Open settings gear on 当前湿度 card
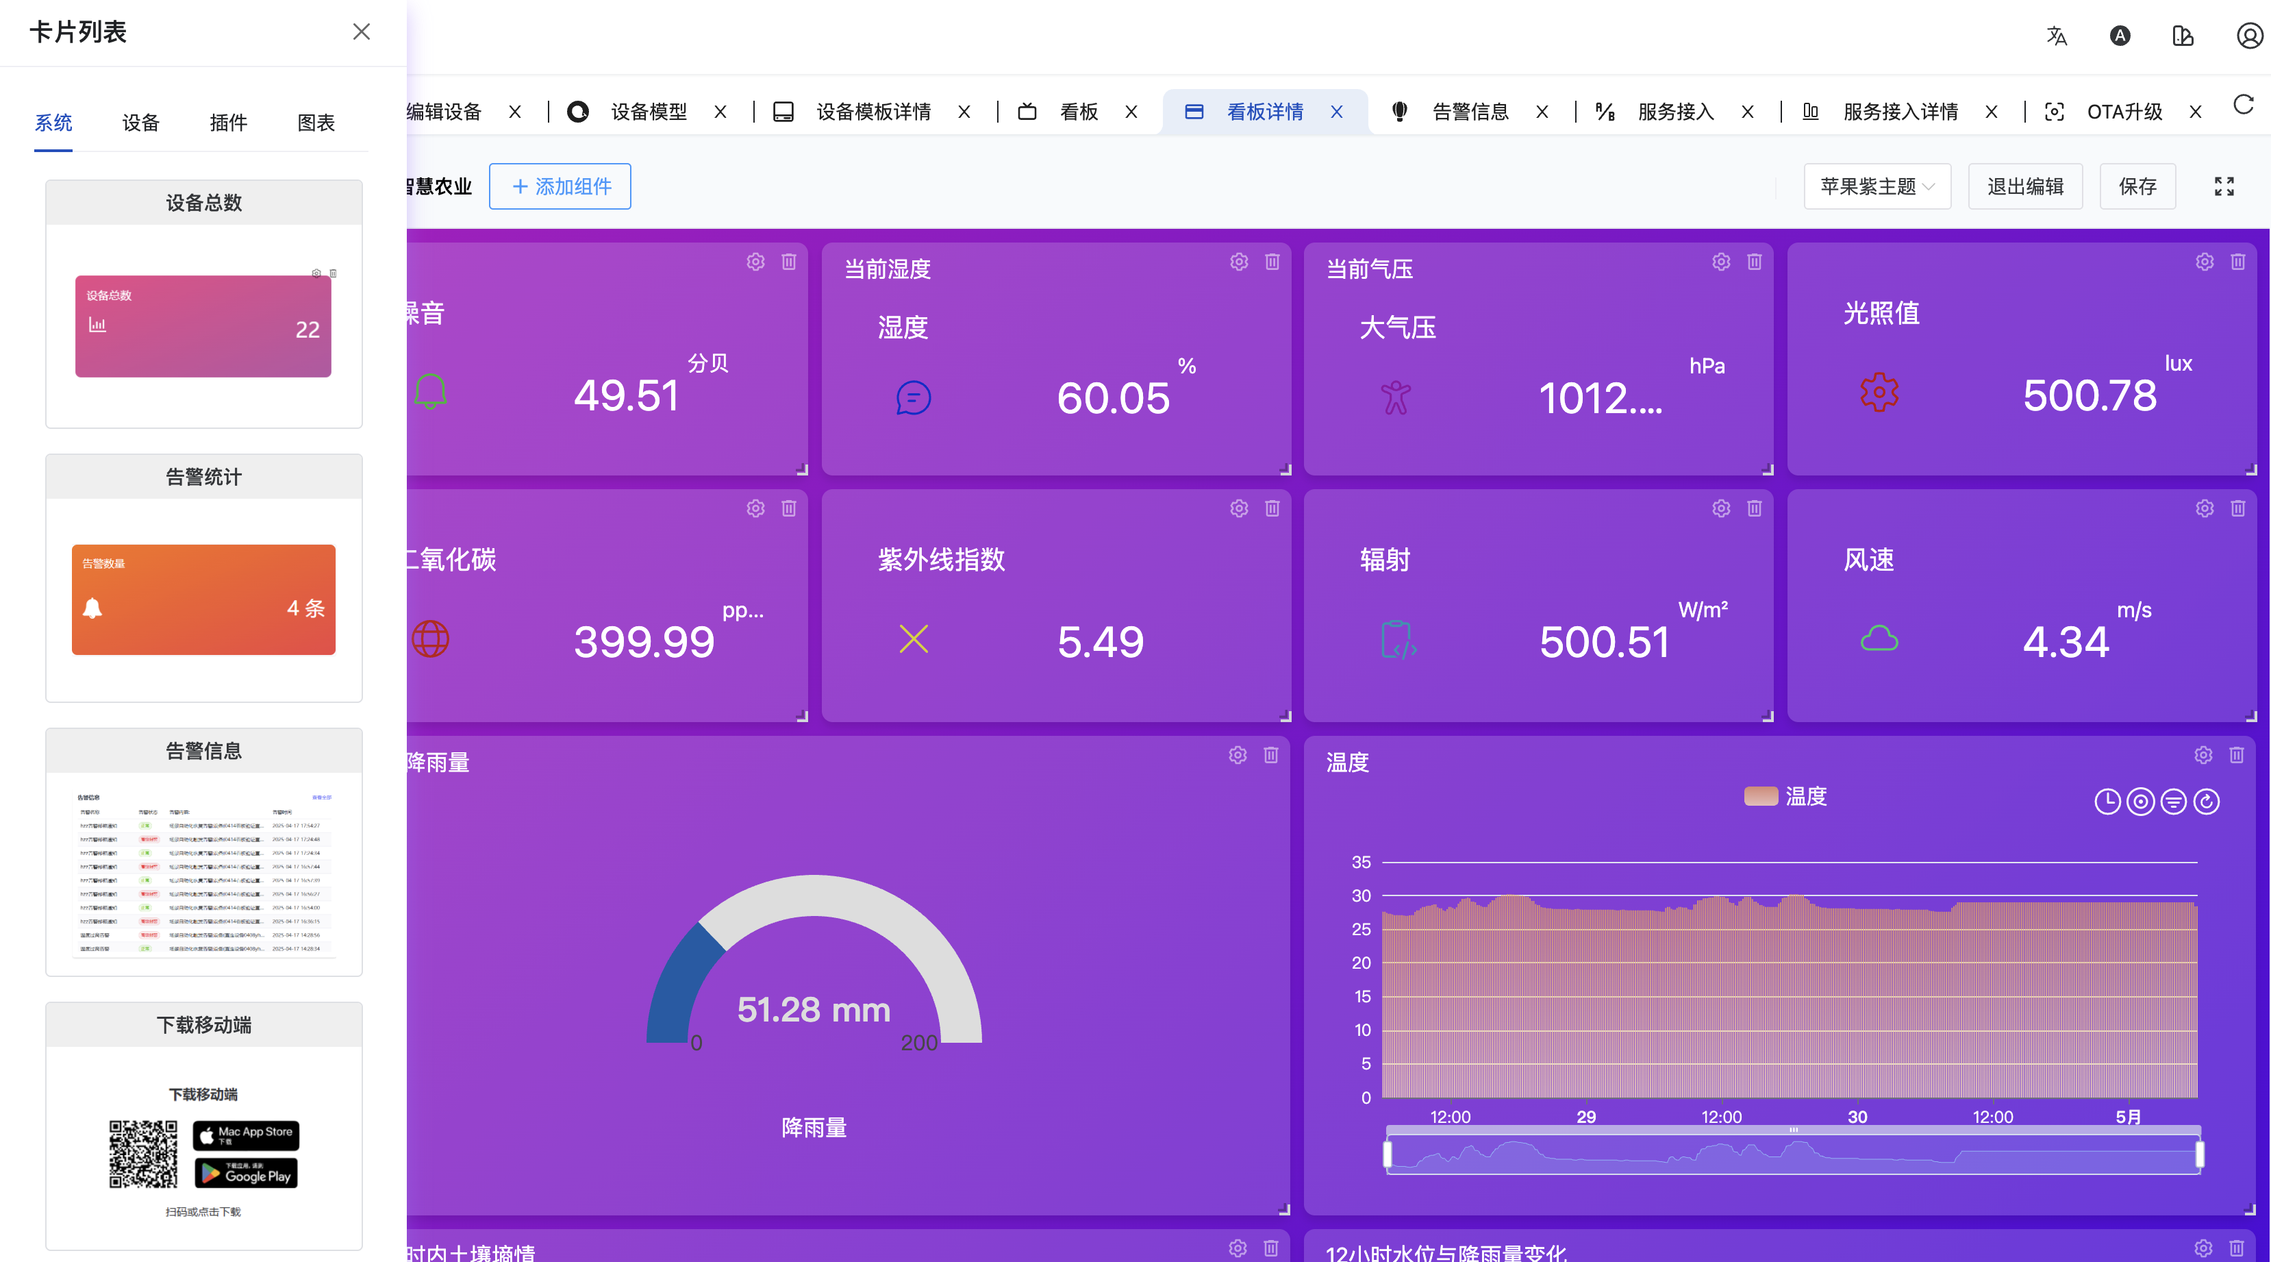This screenshot has width=2271, height=1262. click(x=1239, y=262)
